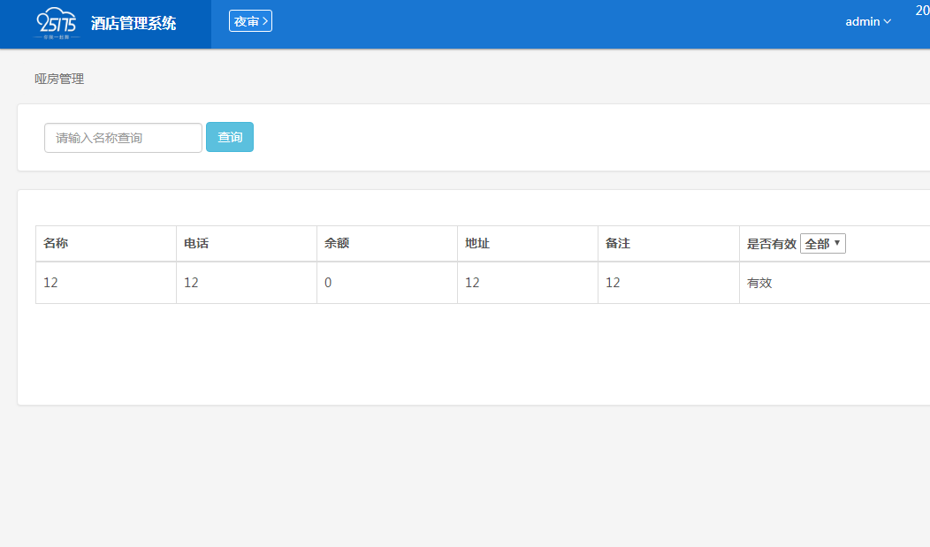This screenshot has width=930, height=547.
Task: Select the 地址 cell in the first row
Action: click(472, 283)
